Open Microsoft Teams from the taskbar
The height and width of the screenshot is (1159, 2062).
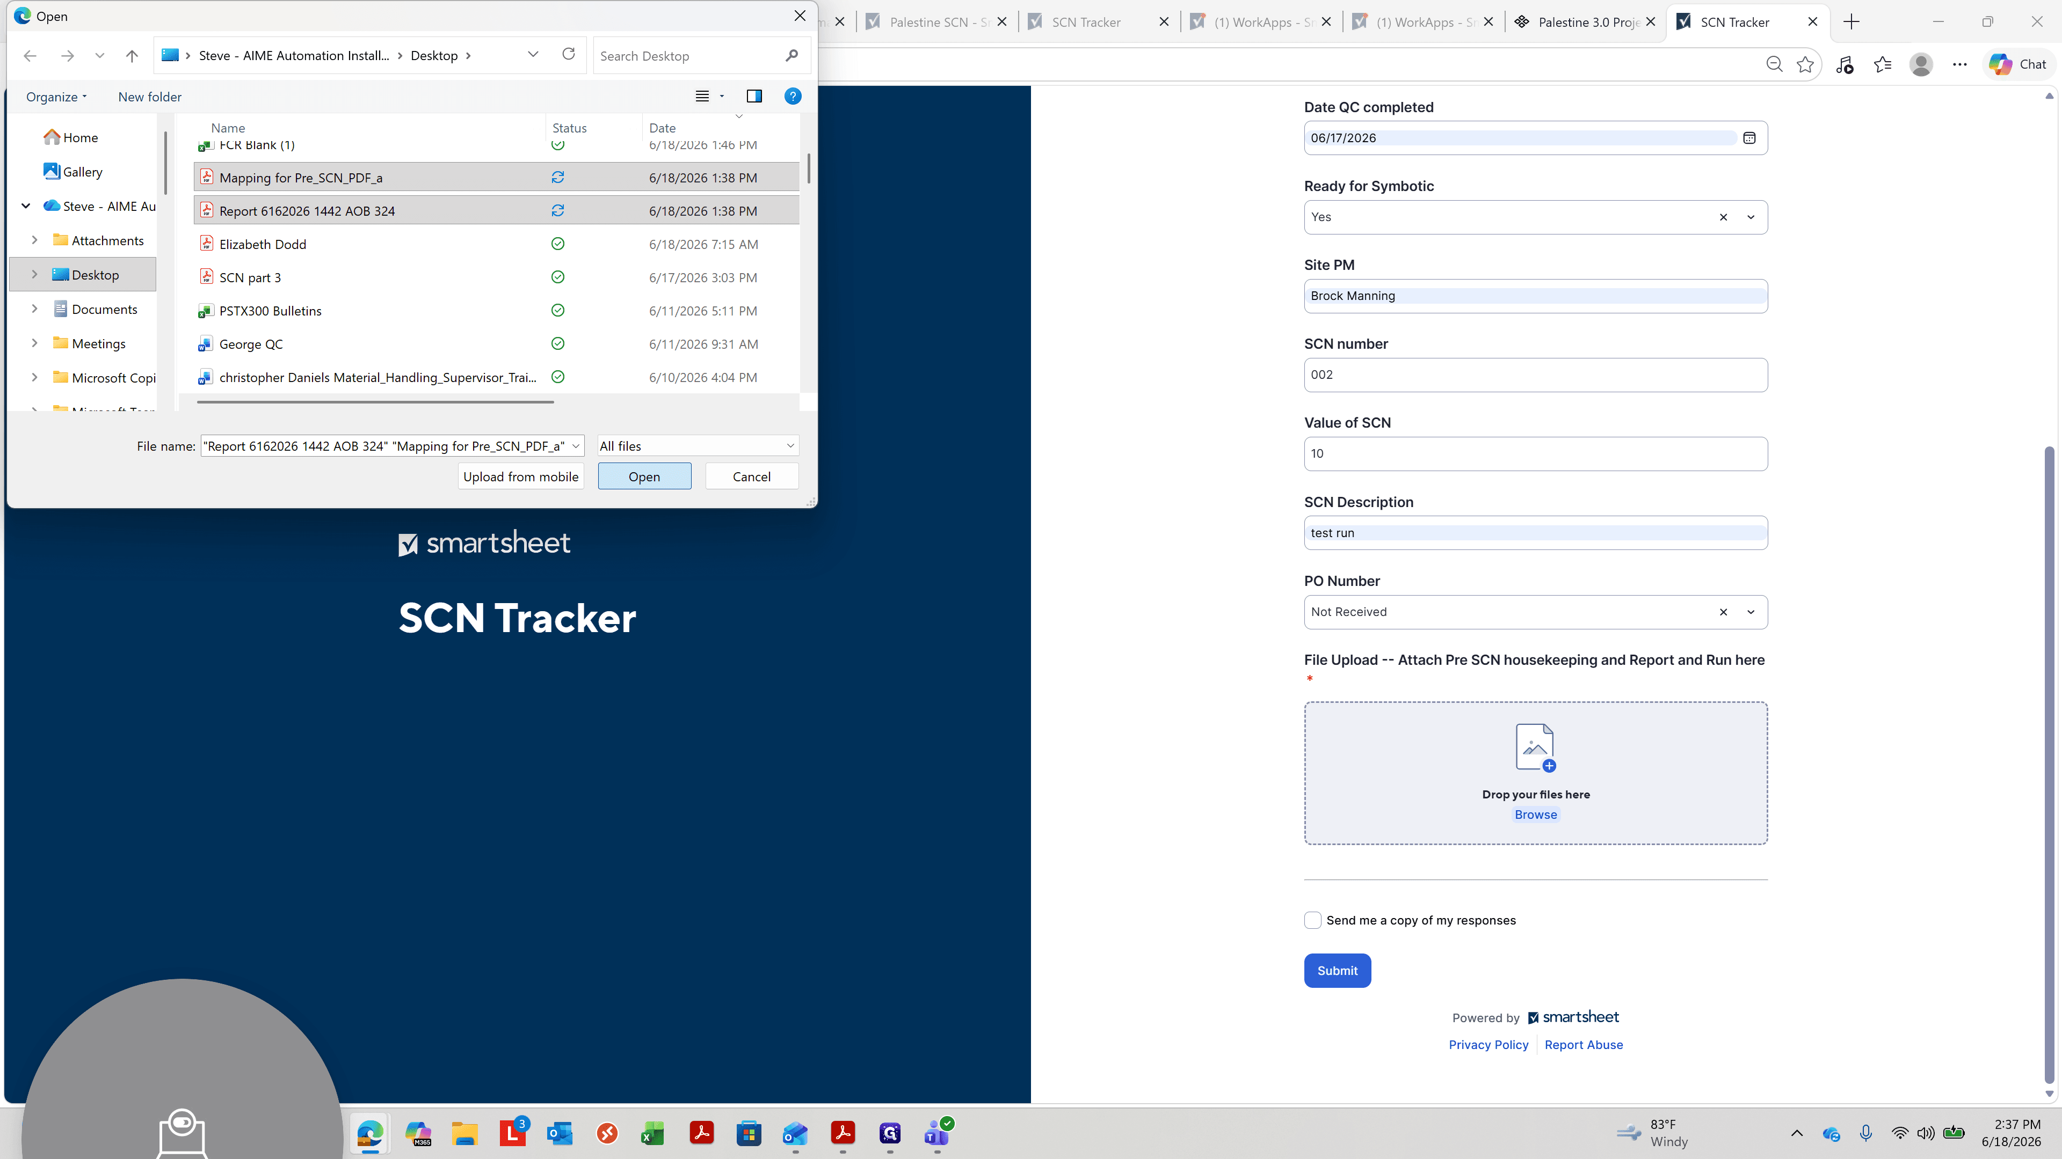(x=936, y=1133)
